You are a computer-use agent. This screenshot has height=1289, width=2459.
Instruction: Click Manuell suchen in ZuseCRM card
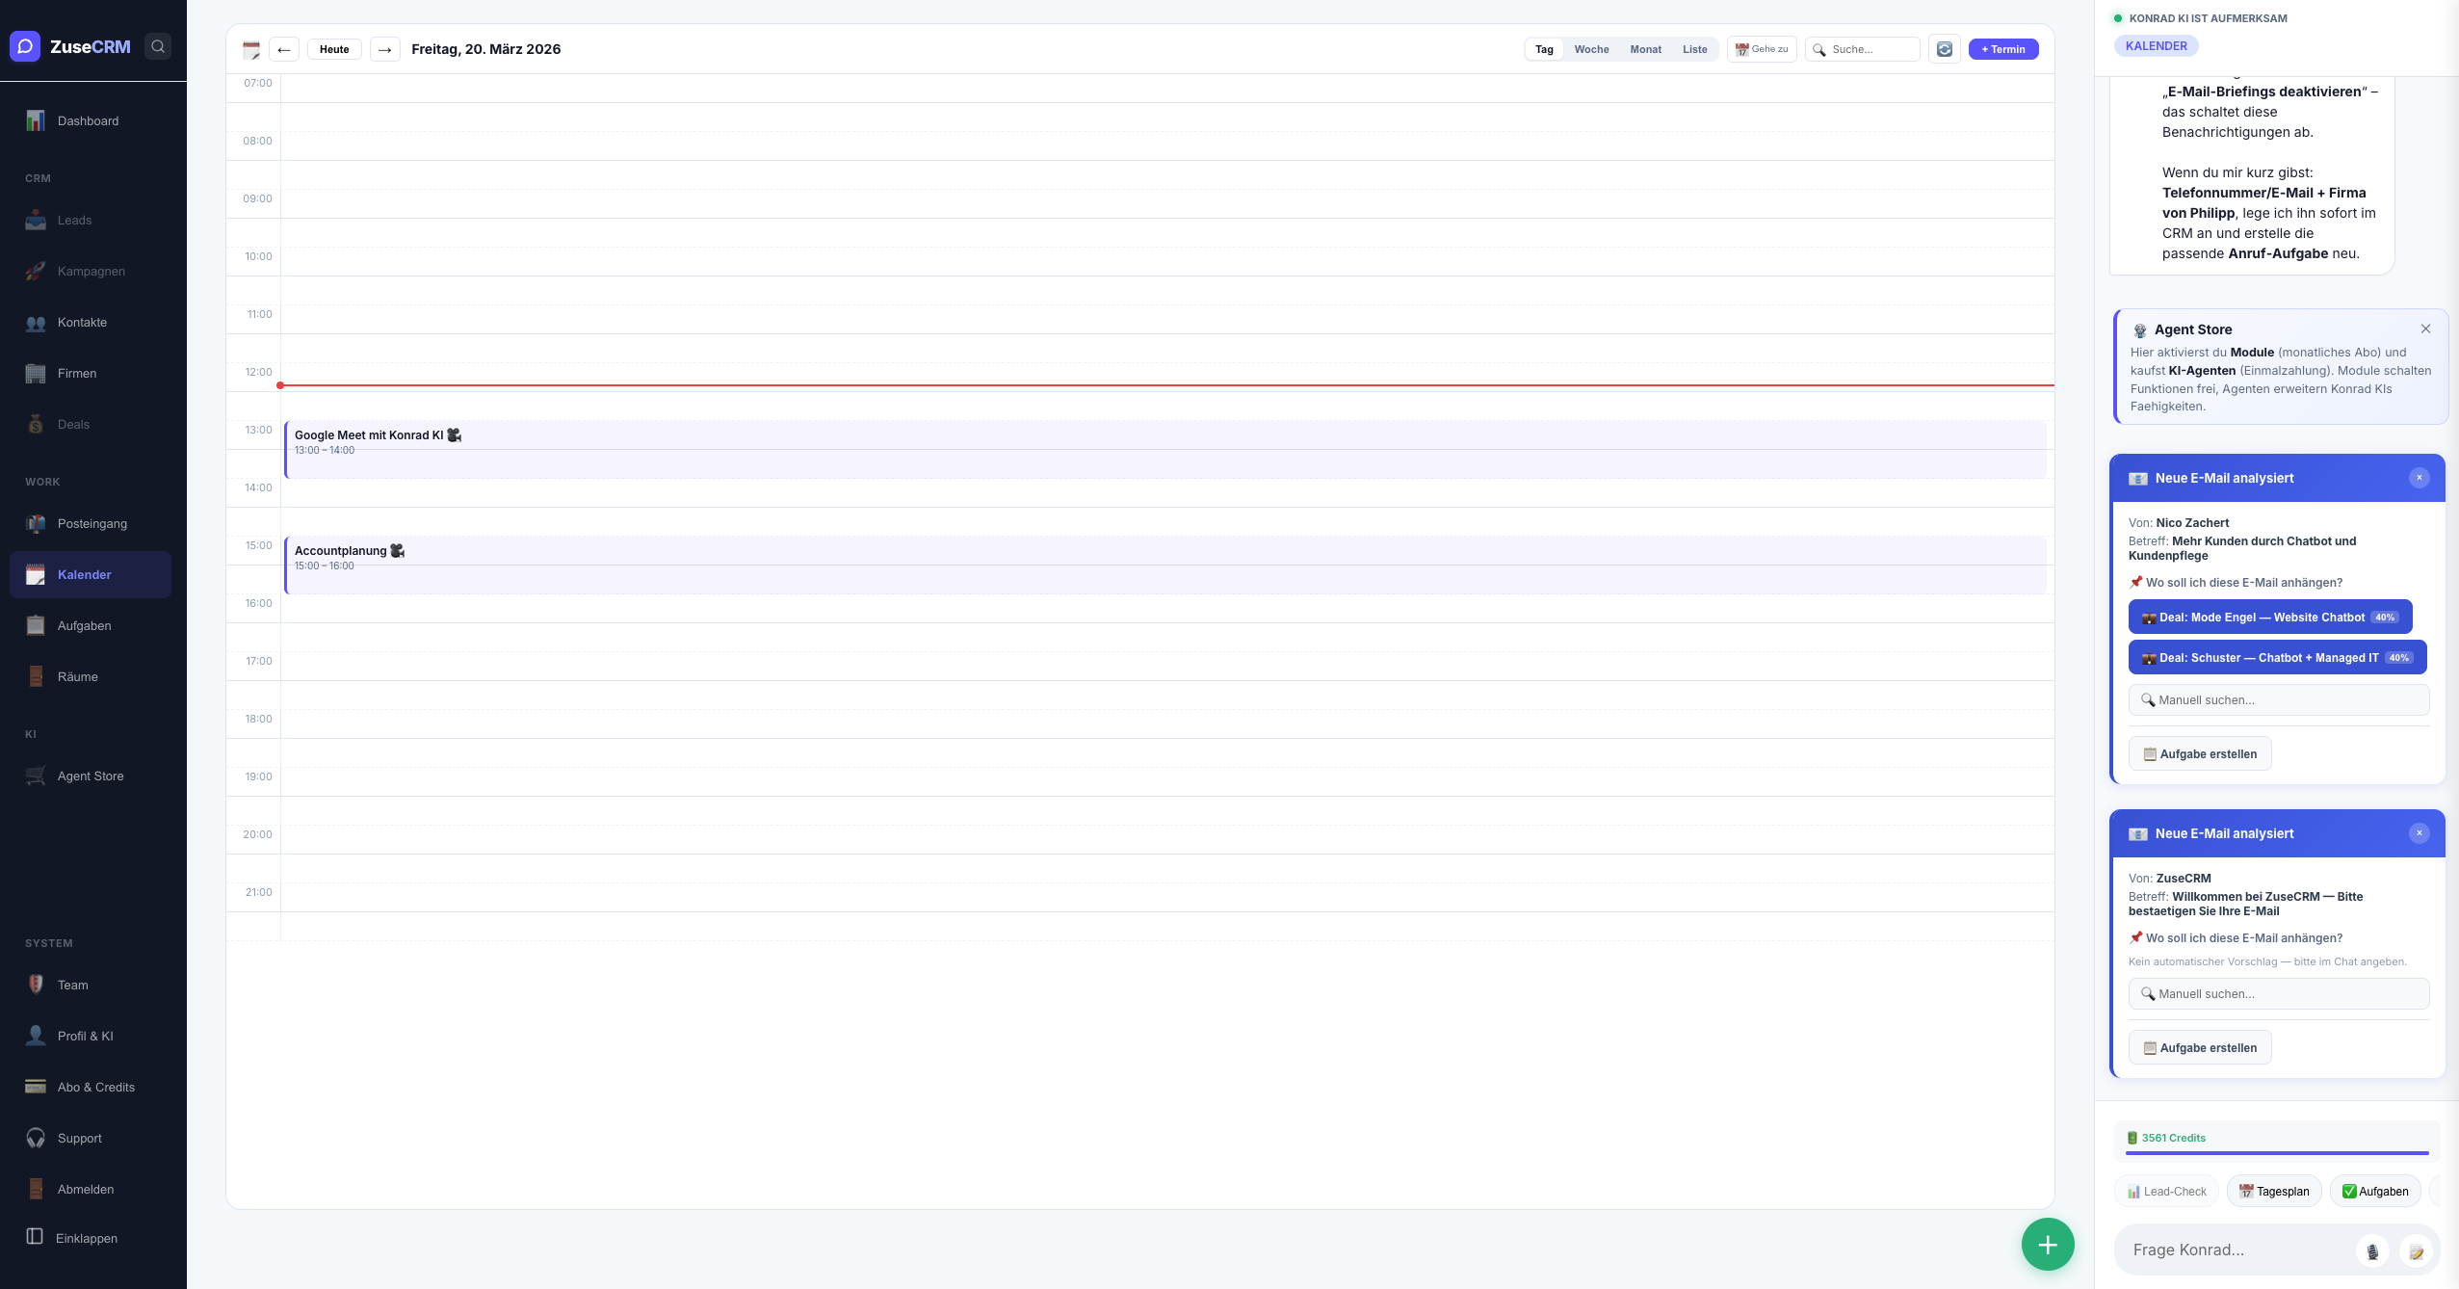[2279, 993]
